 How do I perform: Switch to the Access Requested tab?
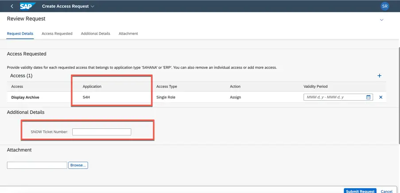click(57, 34)
